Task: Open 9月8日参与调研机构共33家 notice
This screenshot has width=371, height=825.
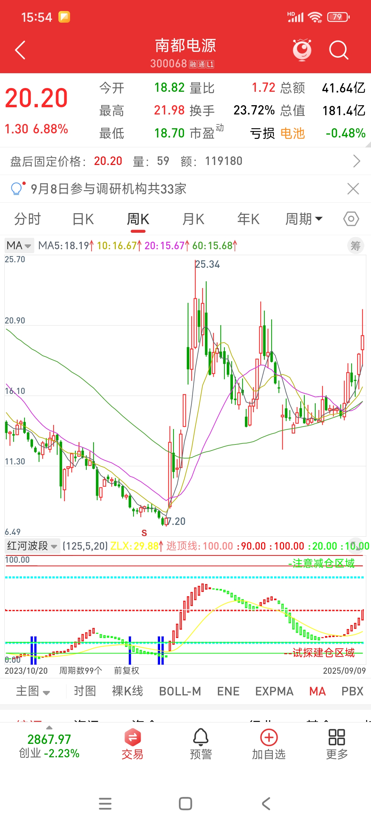Action: point(109,189)
